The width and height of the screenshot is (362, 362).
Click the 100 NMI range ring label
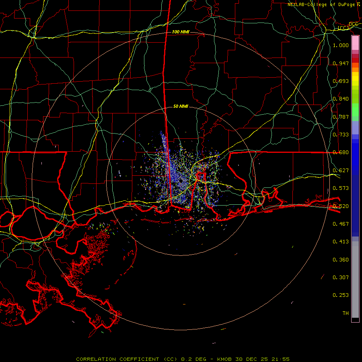[181, 32]
